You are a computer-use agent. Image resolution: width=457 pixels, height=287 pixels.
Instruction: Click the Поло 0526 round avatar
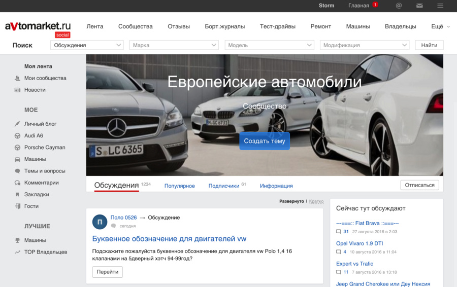[x=100, y=222]
